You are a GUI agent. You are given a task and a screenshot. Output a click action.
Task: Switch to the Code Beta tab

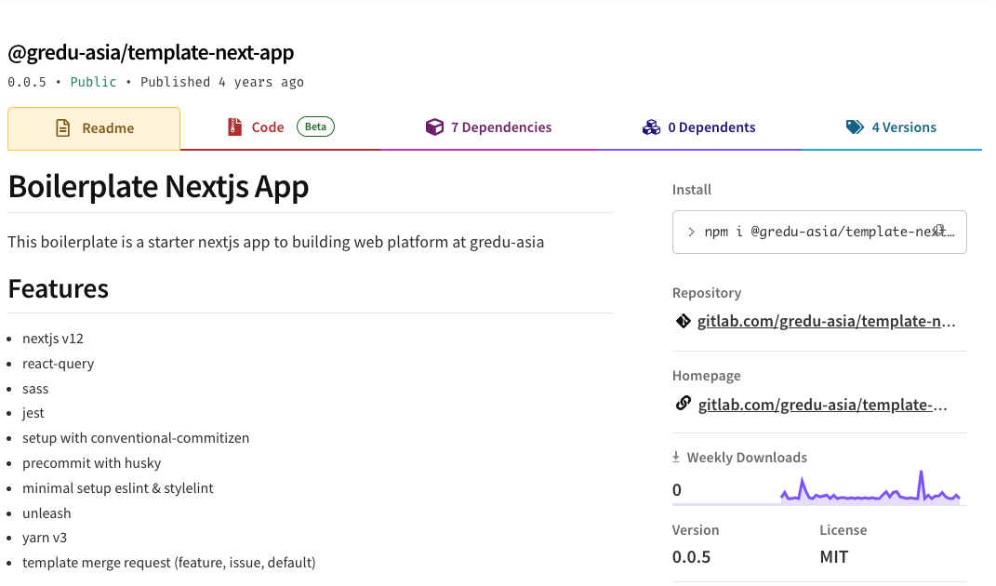click(266, 126)
